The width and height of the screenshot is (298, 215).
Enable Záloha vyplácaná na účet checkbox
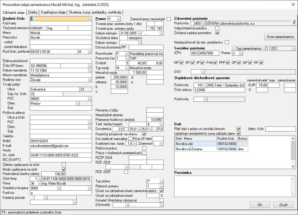pyautogui.click(x=64, y=165)
